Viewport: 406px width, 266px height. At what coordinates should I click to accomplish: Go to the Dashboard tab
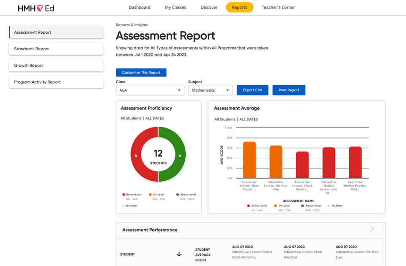[140, 8]
